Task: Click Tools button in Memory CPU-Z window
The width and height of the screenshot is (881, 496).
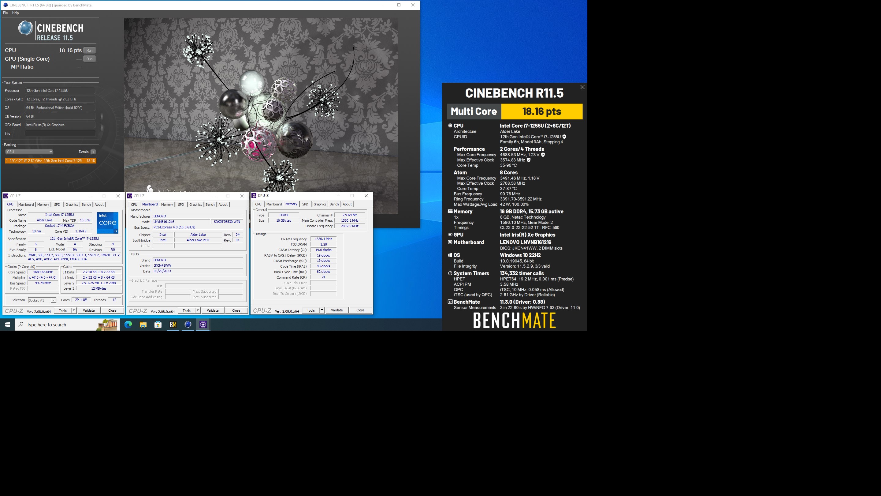Action: point(311,310)
